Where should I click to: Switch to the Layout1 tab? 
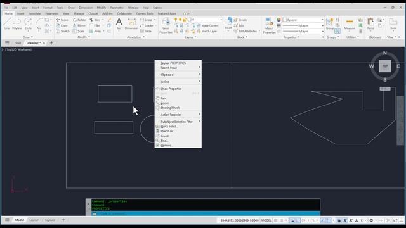pyautogui.click(x=34, y=220)
